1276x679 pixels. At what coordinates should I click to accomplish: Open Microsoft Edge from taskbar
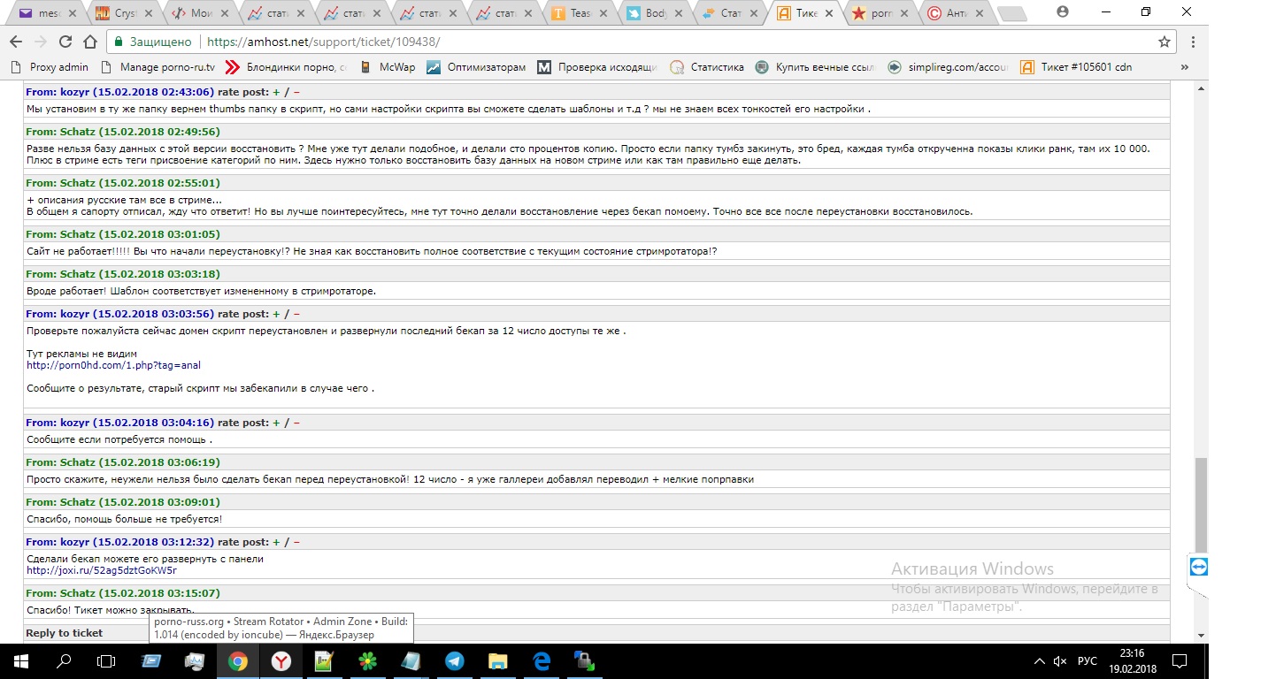pos(541,660)
